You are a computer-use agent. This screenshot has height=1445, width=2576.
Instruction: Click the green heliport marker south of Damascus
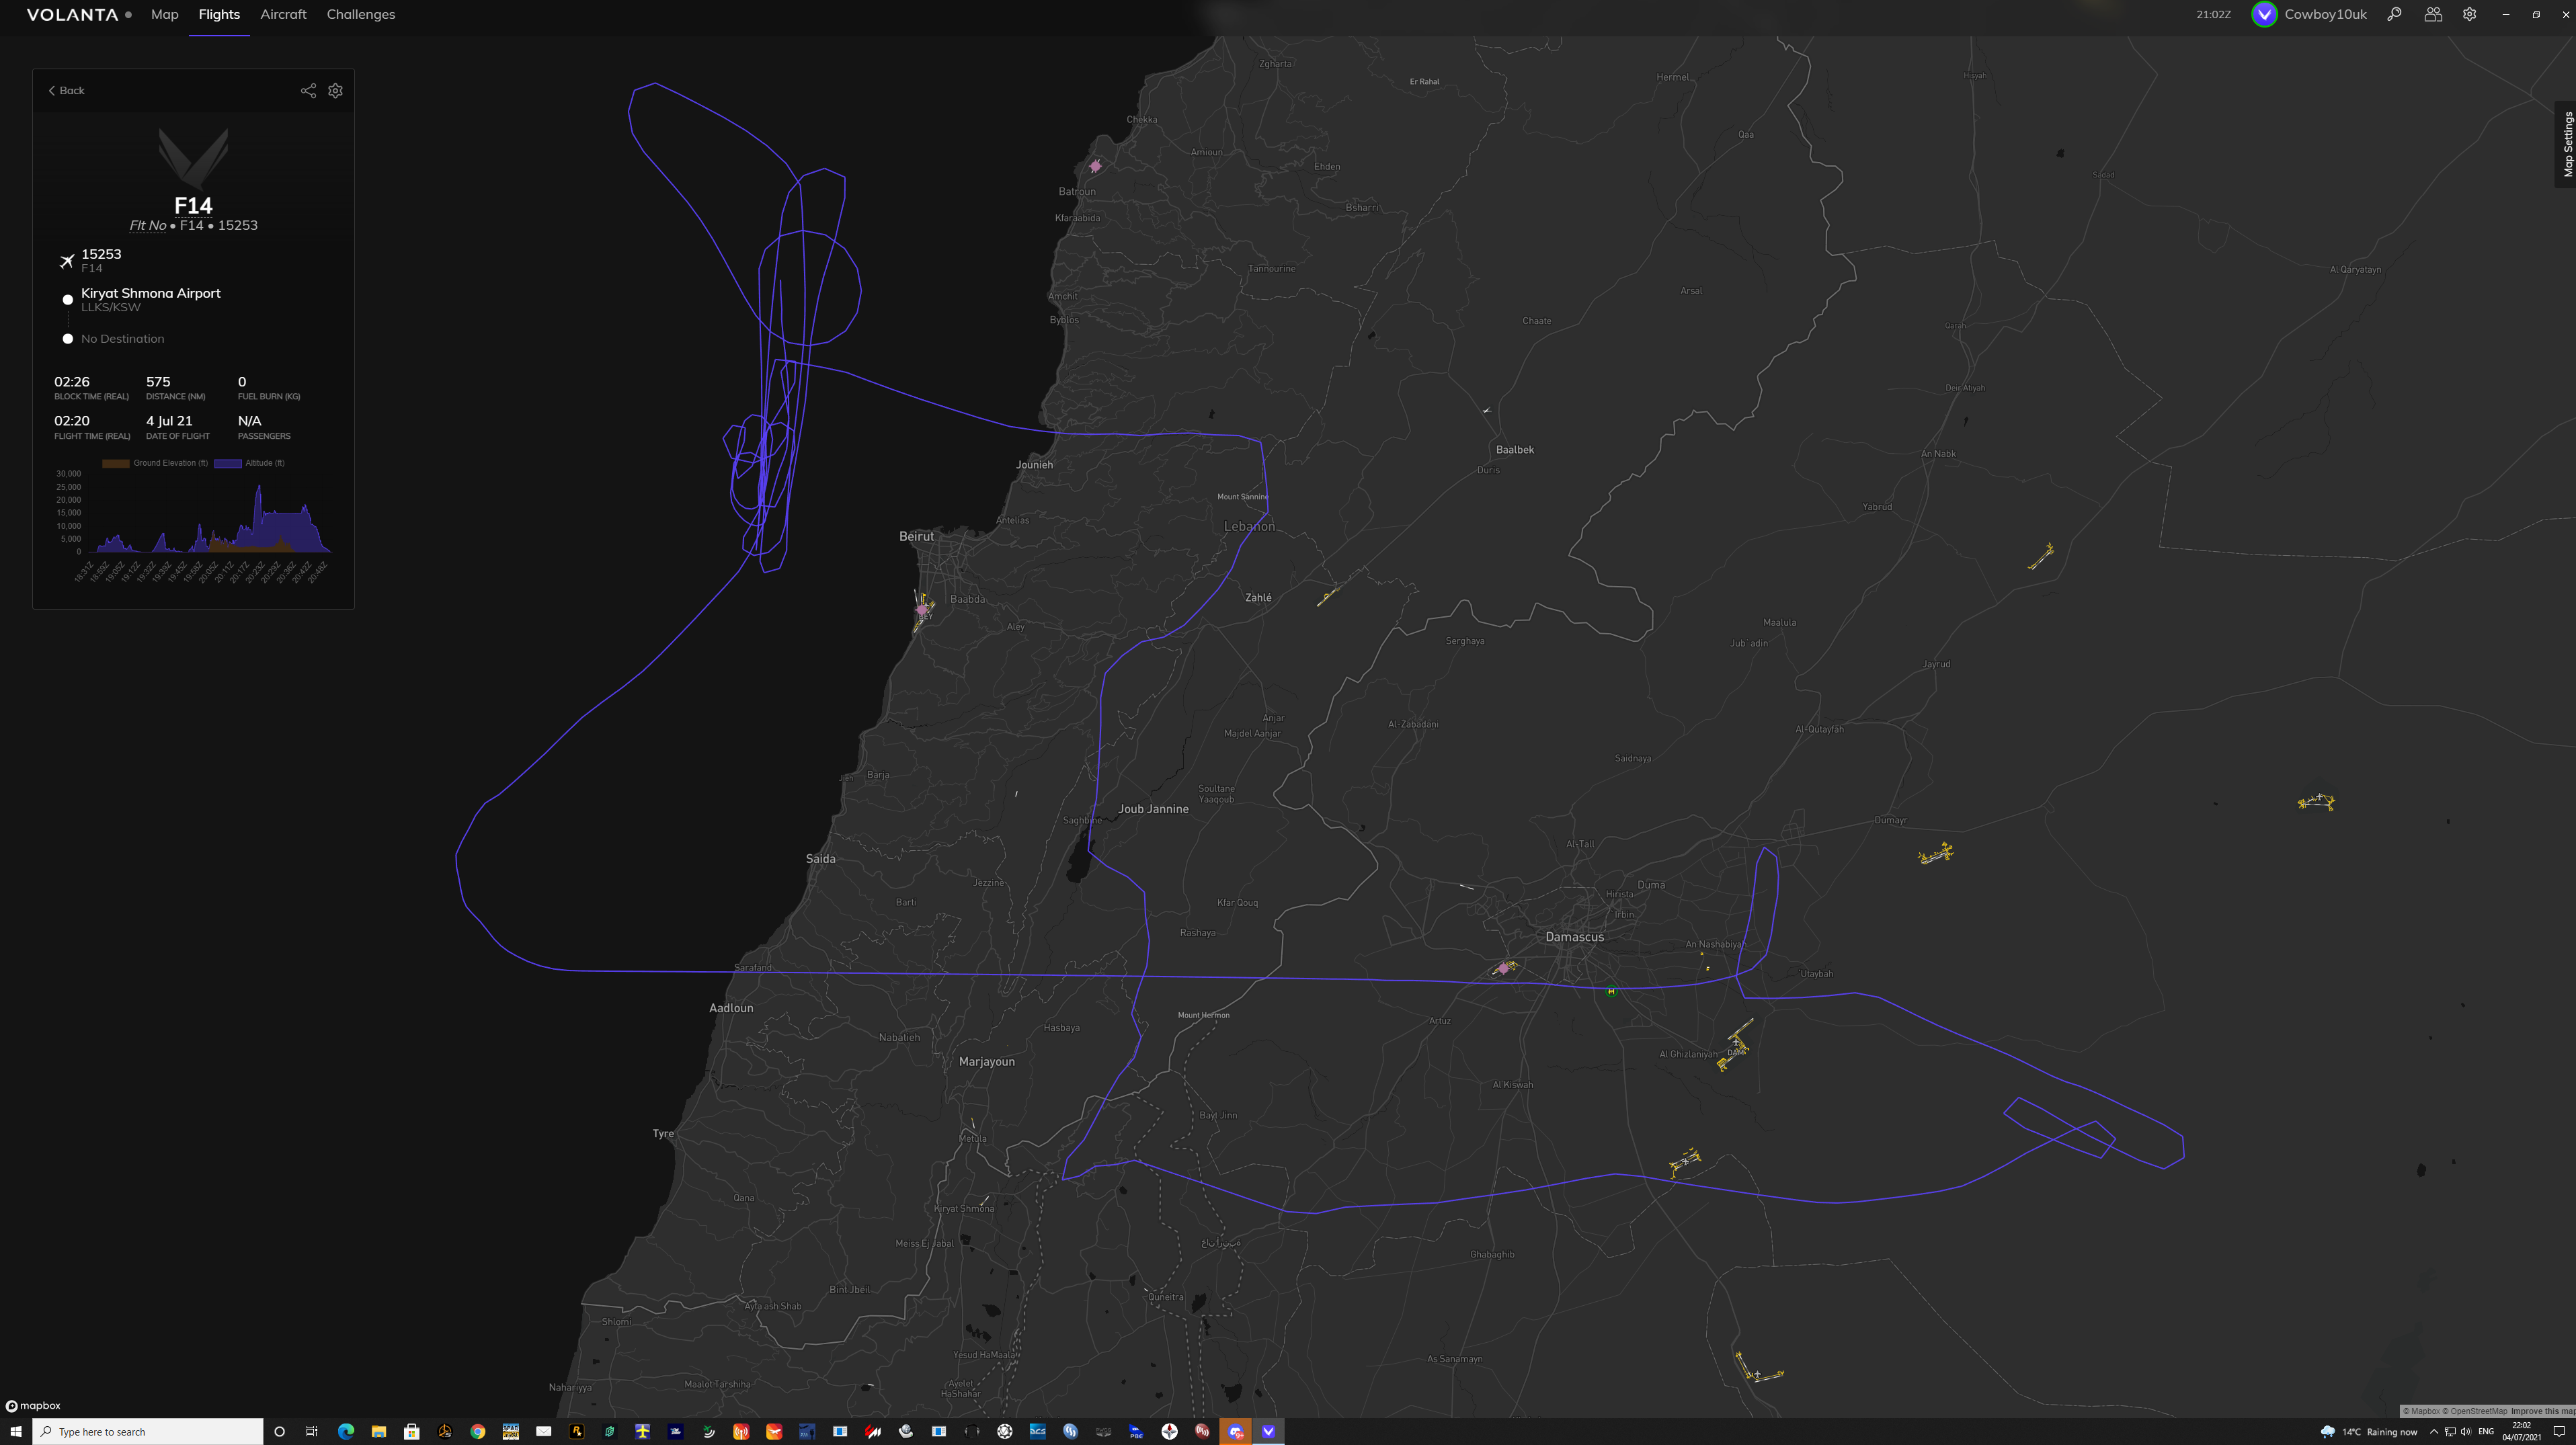click(x=1611, y=991)
